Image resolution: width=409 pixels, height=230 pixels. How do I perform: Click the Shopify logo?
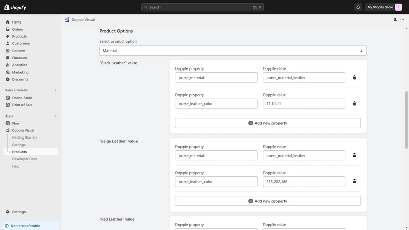pyautogui.click(x=15, y=7)
